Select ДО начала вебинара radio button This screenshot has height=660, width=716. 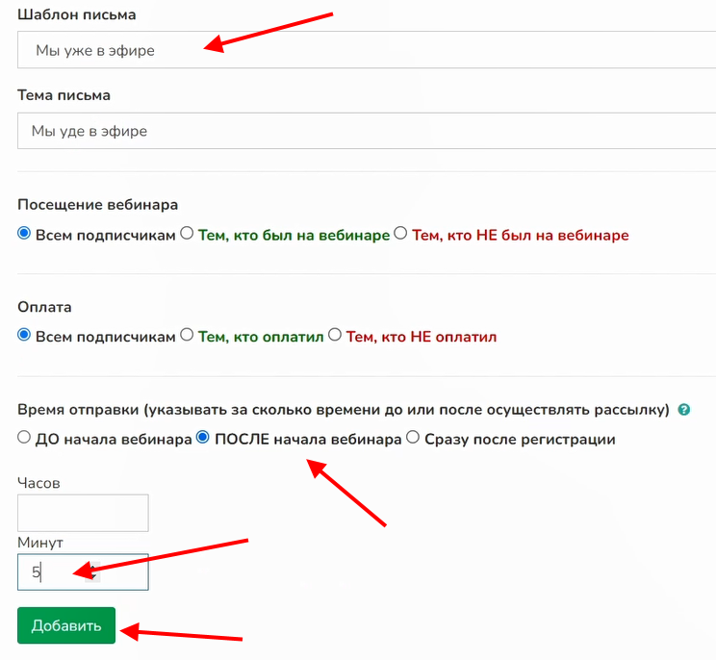(25, 439)
